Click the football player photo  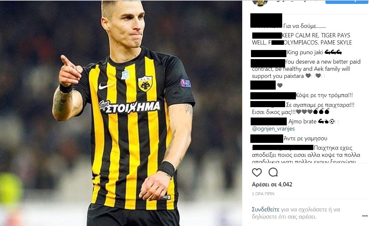(121, 113)
